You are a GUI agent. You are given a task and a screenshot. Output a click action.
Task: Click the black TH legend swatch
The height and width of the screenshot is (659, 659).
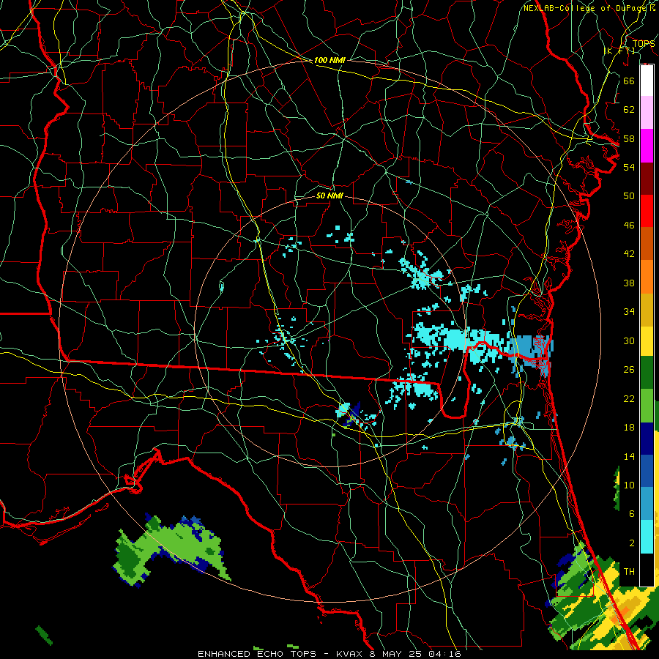click(x=647, y=570)
